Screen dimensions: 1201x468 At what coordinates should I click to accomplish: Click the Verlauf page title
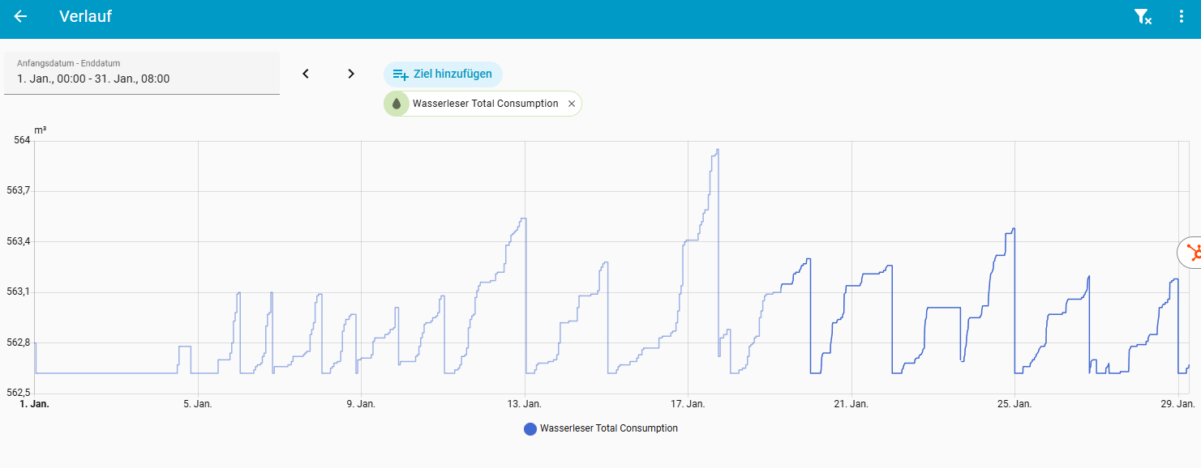tap(85, 17)
